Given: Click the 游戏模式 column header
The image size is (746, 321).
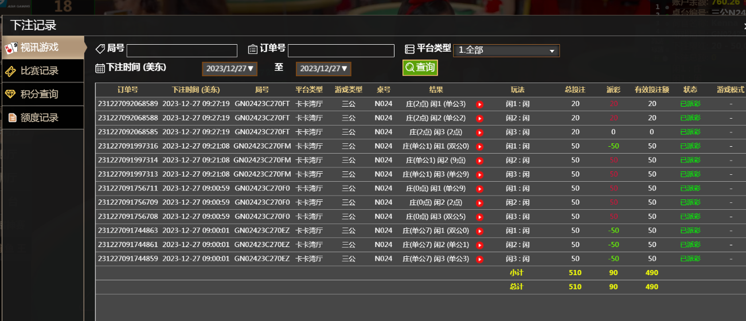Looking at the screenshot, I should tap(731, 90).
